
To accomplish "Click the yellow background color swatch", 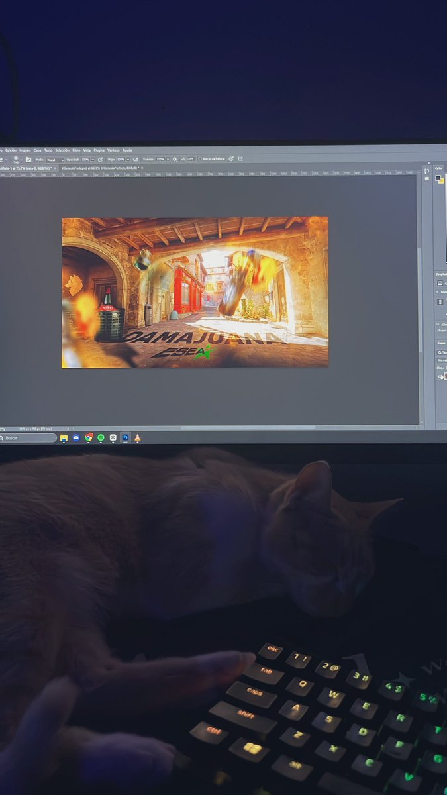I will (x=441, y=181).
